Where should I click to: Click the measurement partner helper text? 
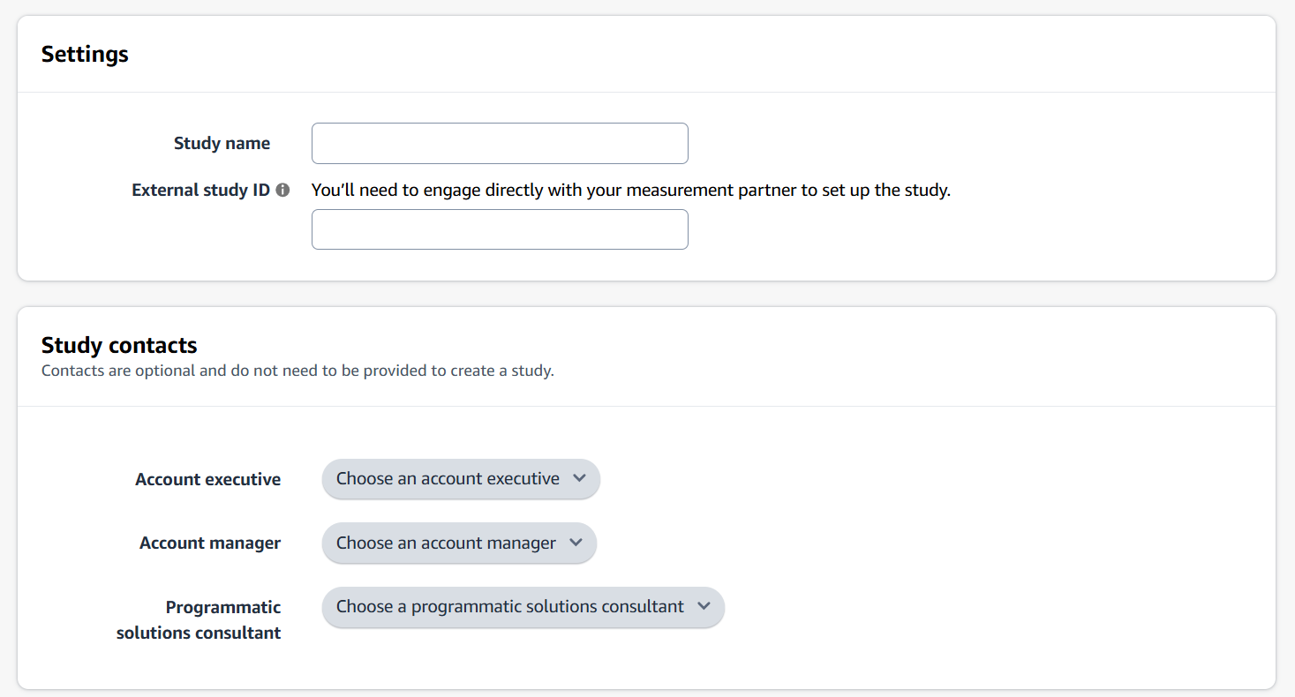(630, 190)
